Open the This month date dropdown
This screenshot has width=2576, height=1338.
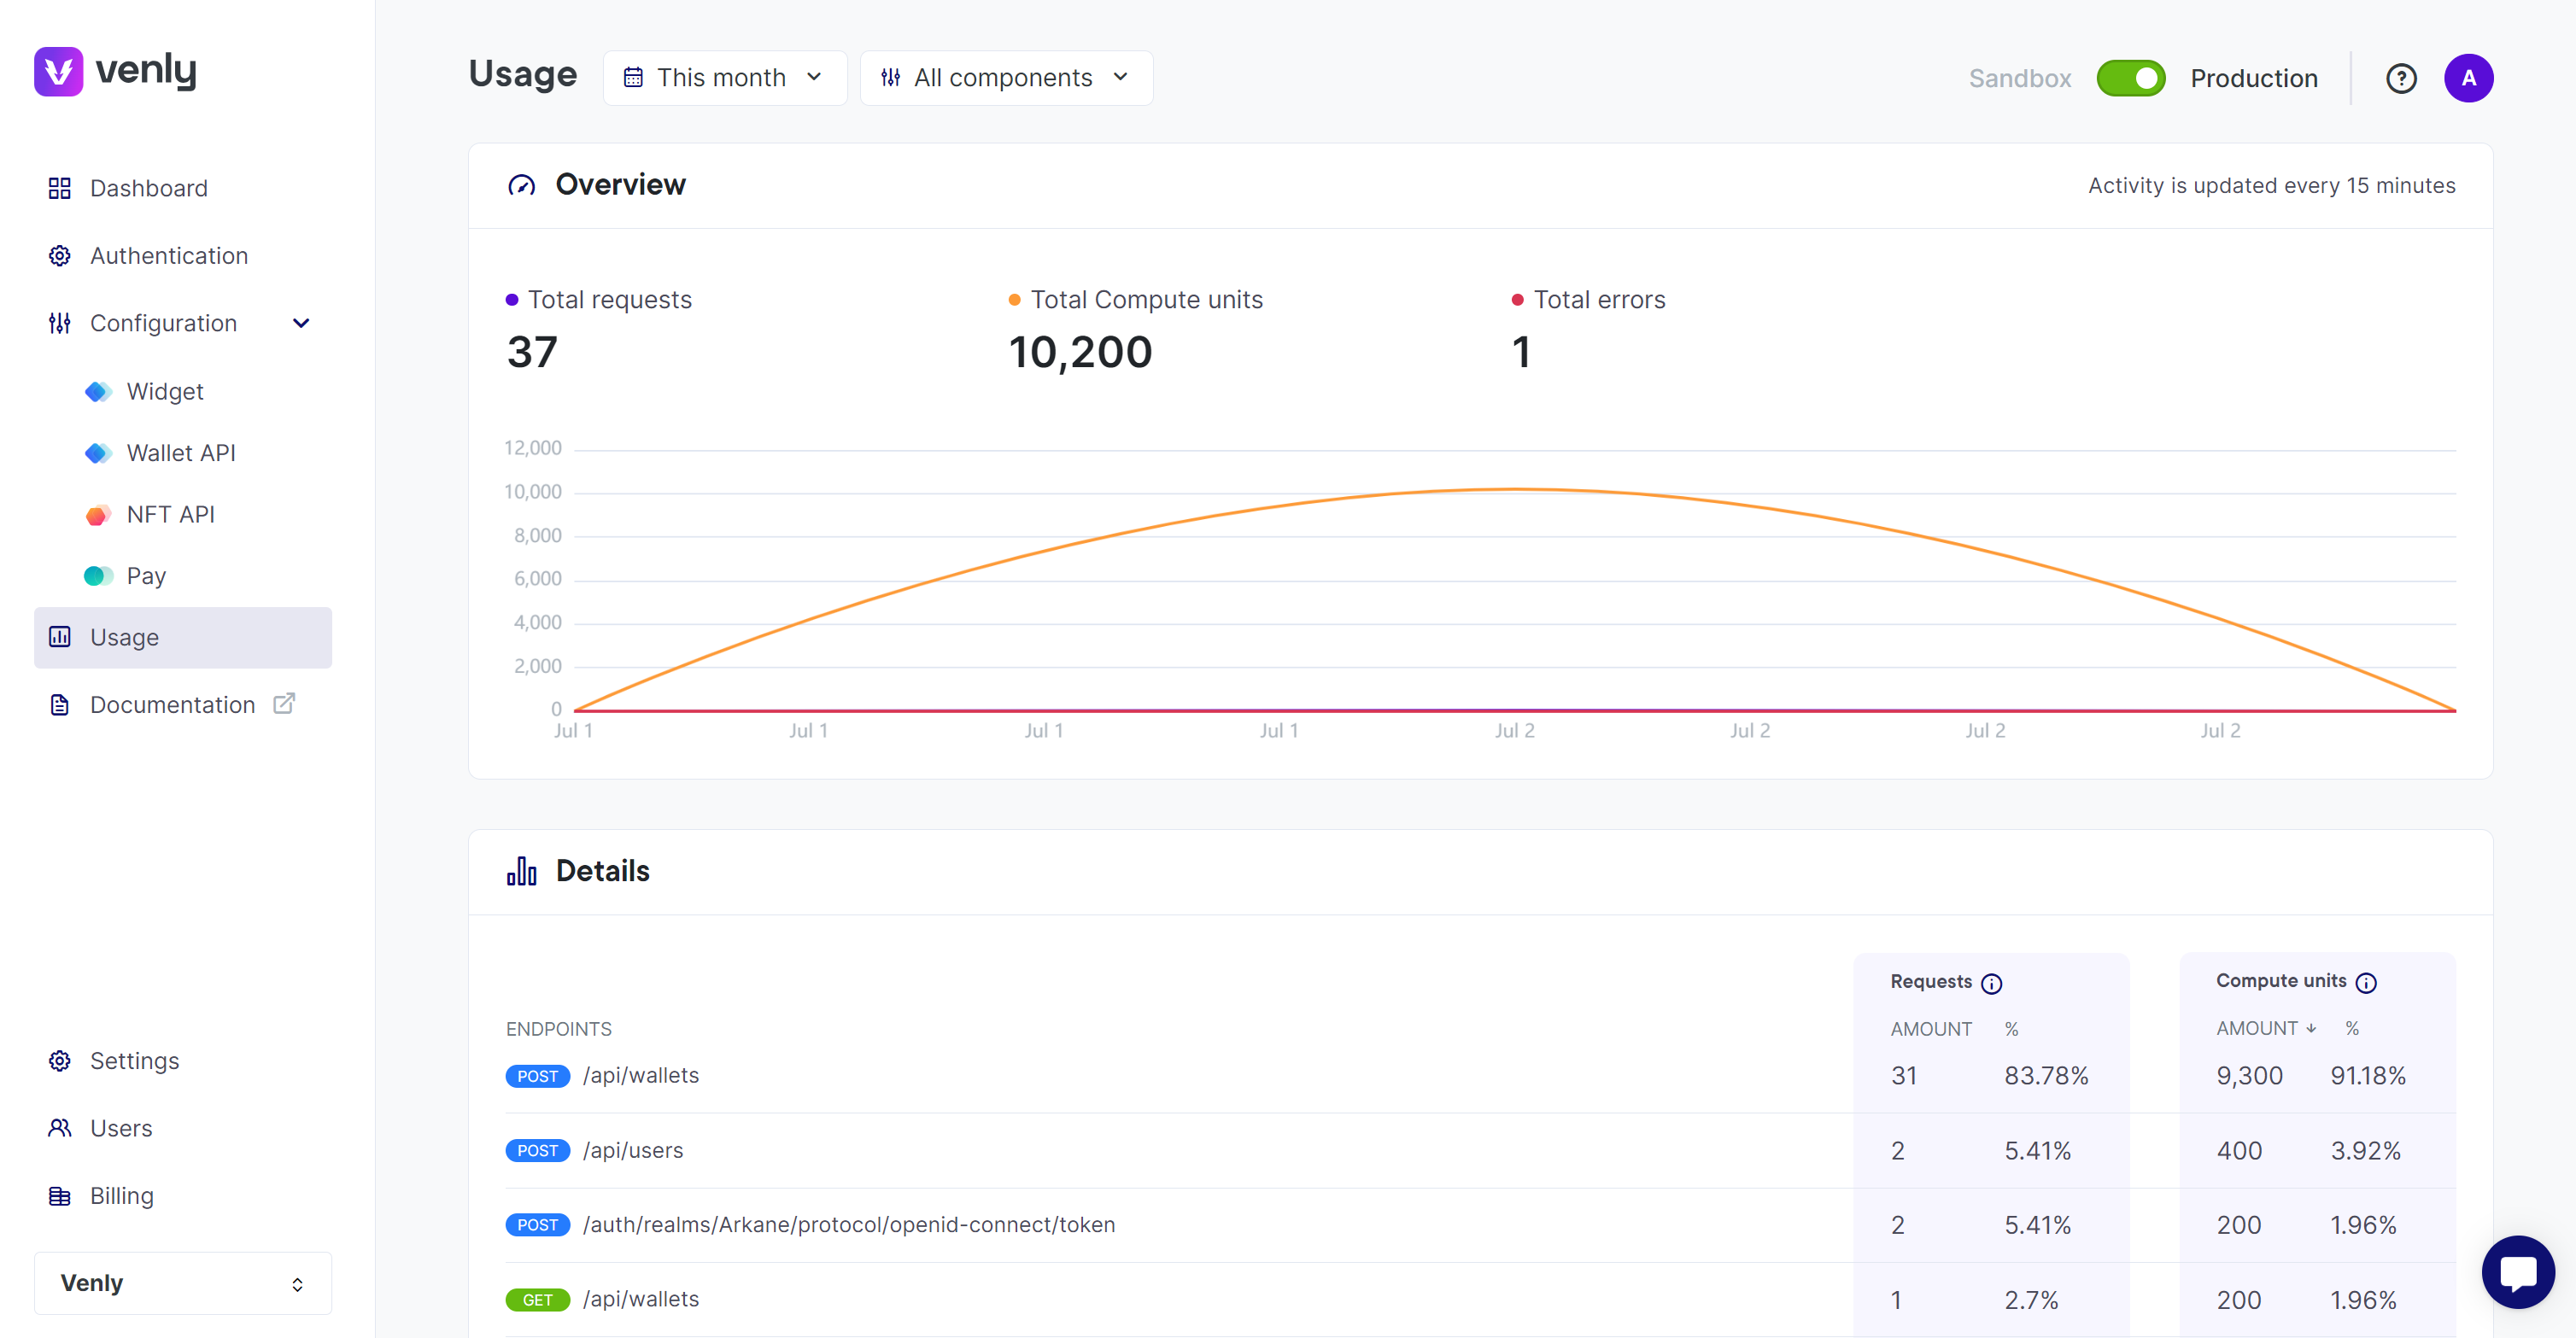[x=725, y=78]
